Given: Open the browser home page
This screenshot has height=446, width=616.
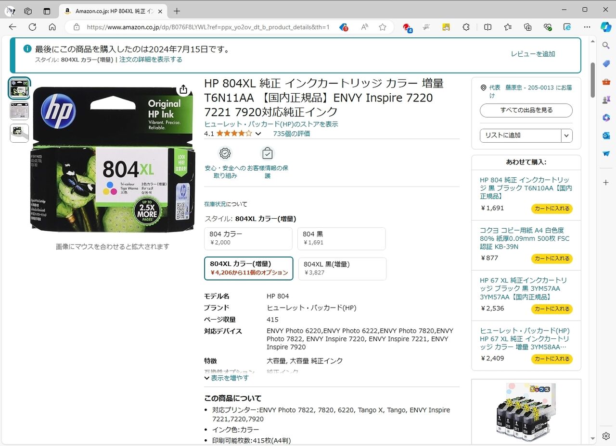Looking at the screenshot, I should [x=52, y=27].
